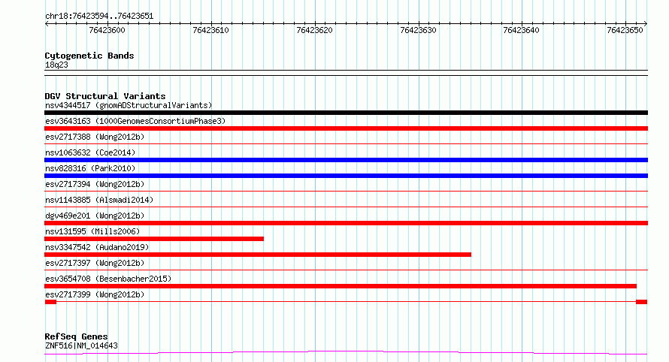The width and height of the screenshot is (669, 362).
Task: Click ruler coordinate 76423630
Action: (418, 30)
